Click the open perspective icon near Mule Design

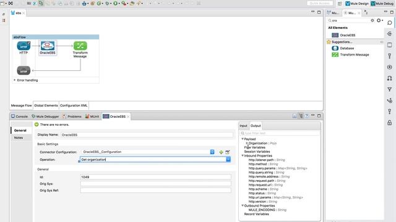point(340,4)
